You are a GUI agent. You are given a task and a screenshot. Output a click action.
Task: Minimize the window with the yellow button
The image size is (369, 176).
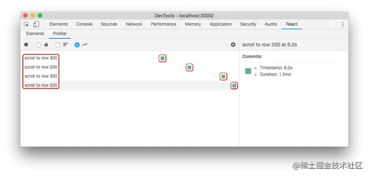pyautogui.click(x=33, y=16)
